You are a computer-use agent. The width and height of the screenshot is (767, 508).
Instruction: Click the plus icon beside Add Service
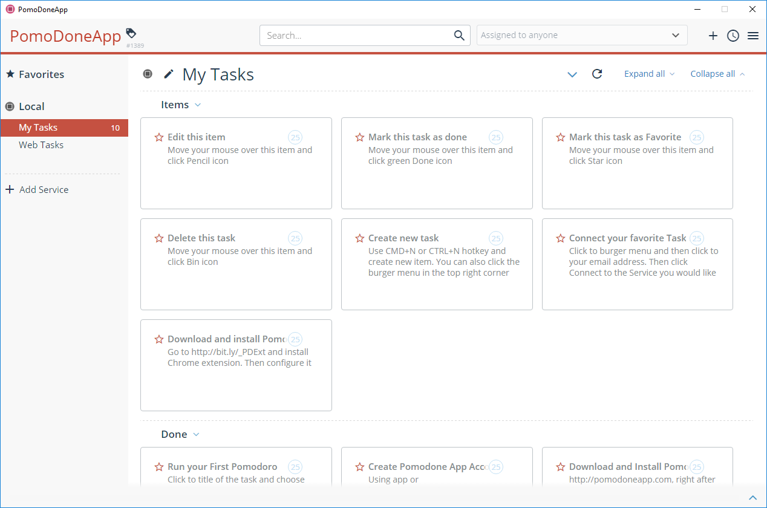coord(10,190)
